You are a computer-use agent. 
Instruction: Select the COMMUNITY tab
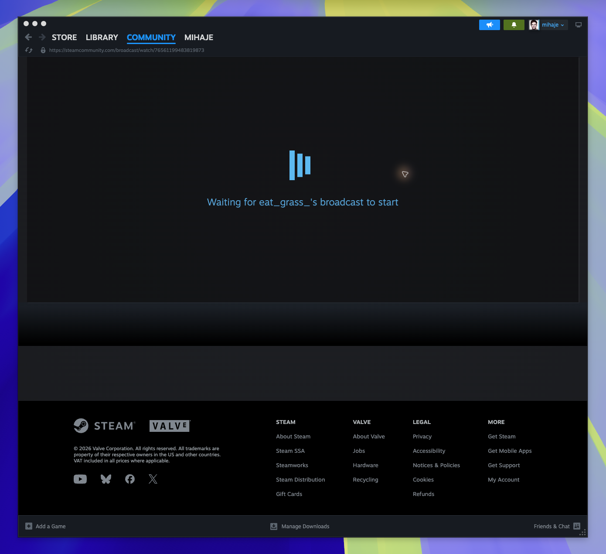pos(151,38)
